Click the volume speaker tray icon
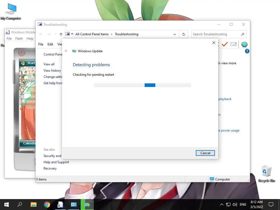The height and width of the screenshot is (210, 280). tap(235, 205)
